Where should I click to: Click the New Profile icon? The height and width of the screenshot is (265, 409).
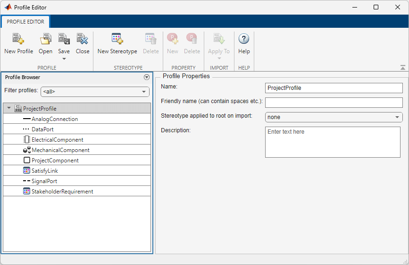coord(18,39)
